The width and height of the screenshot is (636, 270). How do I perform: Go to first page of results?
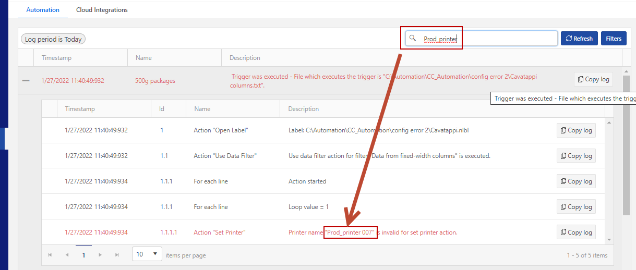click(50, 255)
